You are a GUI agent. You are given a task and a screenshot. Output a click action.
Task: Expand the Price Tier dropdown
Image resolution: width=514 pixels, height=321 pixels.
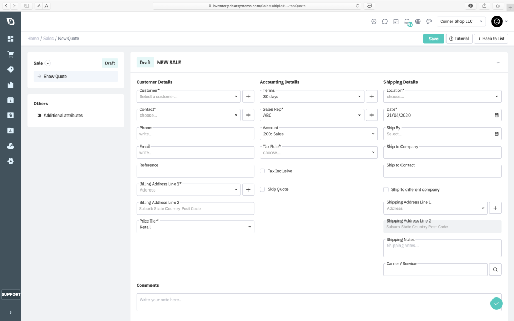195,227
